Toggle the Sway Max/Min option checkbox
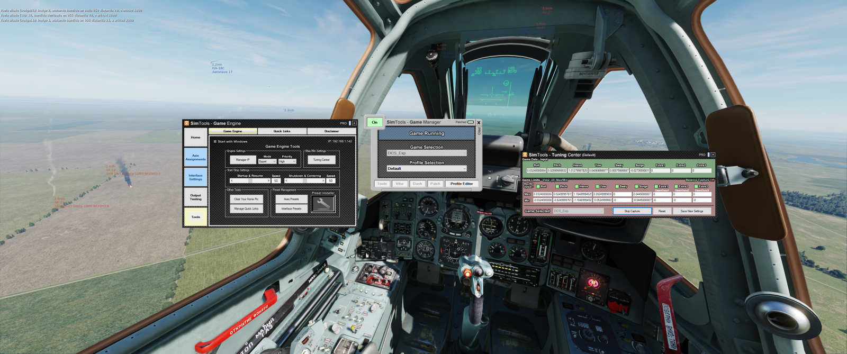The image size is (847, 354). (x=617, y=186)
